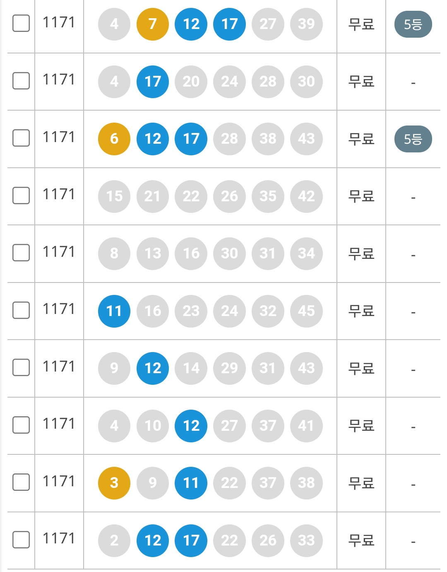Click the gray number 45 ball
Image resolution: width=447 pixels, height=572 pixels.
click(x=306, y=311)
